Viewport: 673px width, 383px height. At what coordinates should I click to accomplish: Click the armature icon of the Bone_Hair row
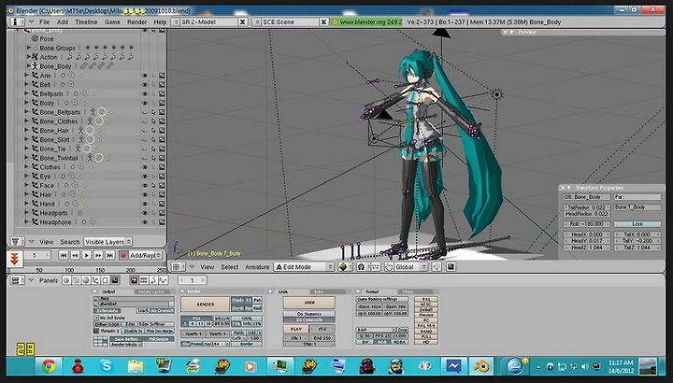tap(80, 130)
